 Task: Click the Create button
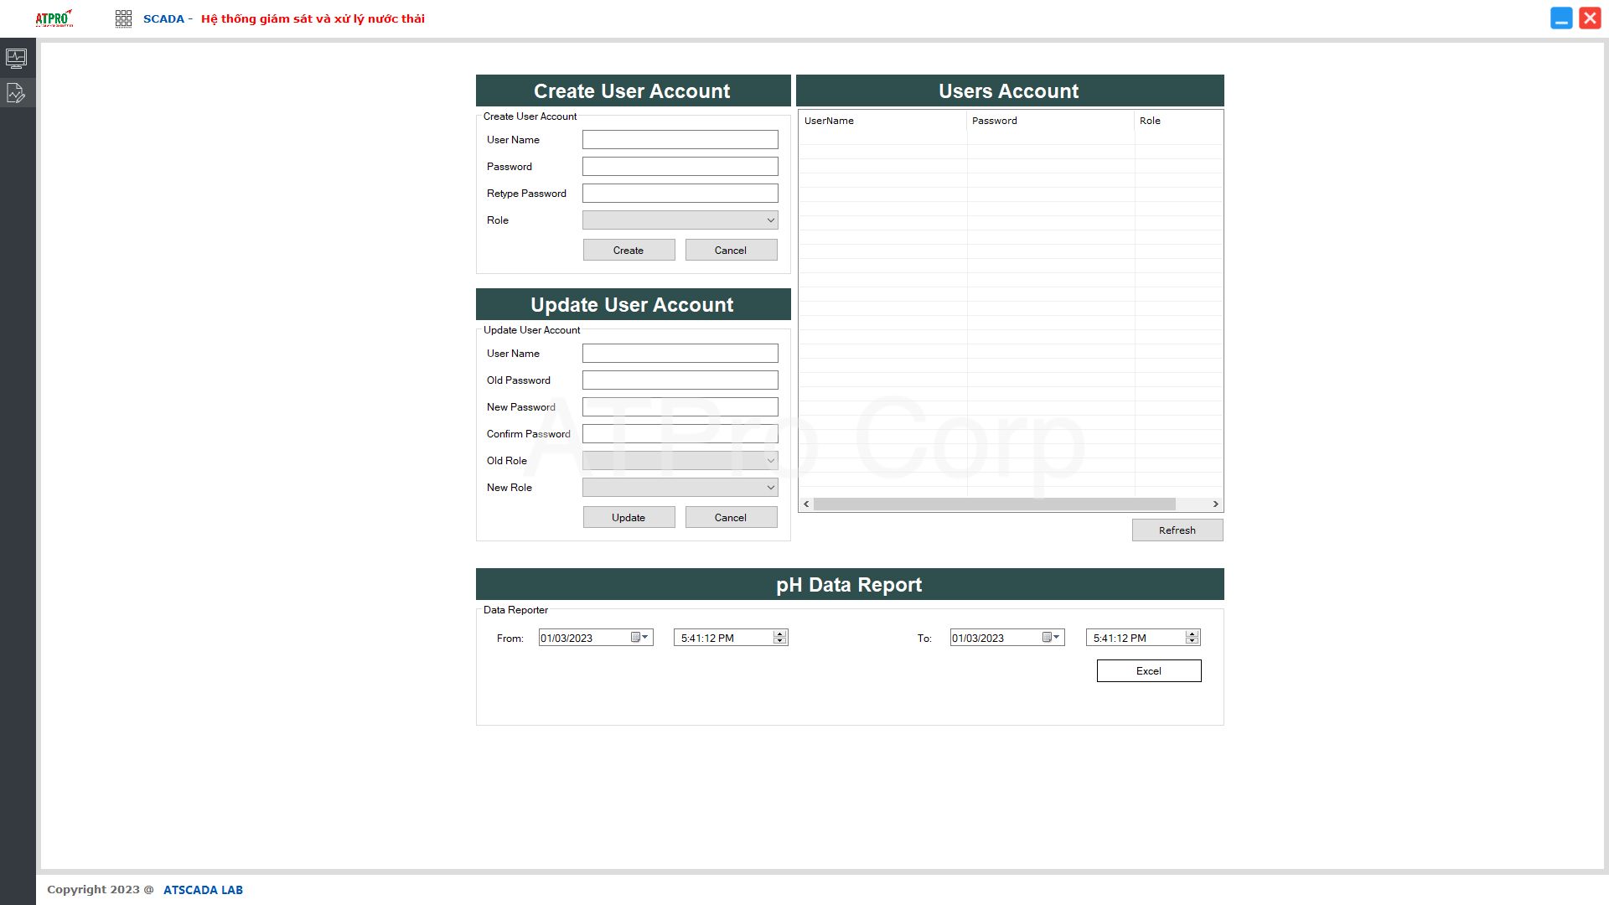click(629, 250)
